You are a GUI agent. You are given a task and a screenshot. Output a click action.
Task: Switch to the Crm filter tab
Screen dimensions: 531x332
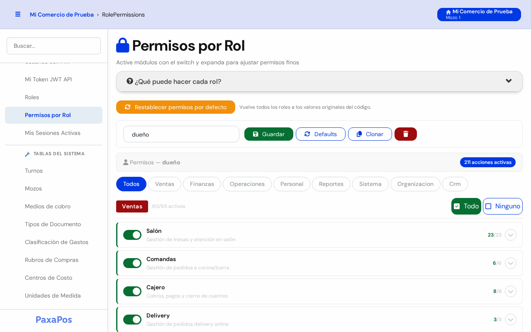[455, 184]
